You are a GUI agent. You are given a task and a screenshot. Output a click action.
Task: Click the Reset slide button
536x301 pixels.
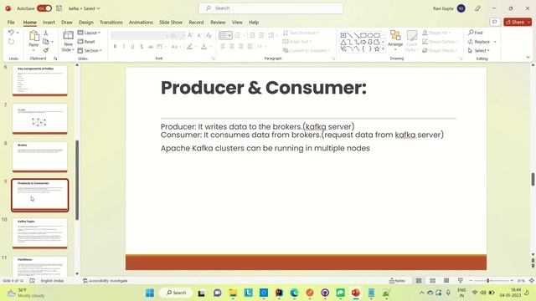[x=86, y=42]
